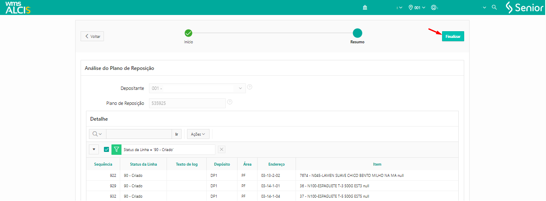
Task: Click the Endereço column header
Action: (x=276, y=164)
